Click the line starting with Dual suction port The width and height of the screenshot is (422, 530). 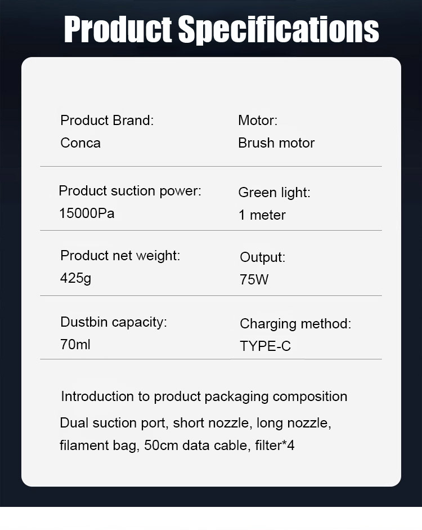pos(195,423)
